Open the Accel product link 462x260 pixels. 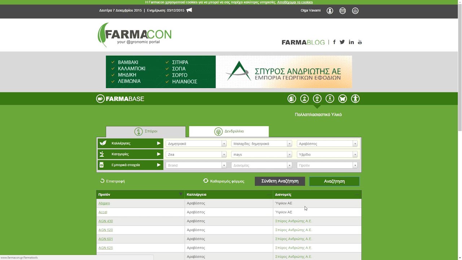pos(103,212)
